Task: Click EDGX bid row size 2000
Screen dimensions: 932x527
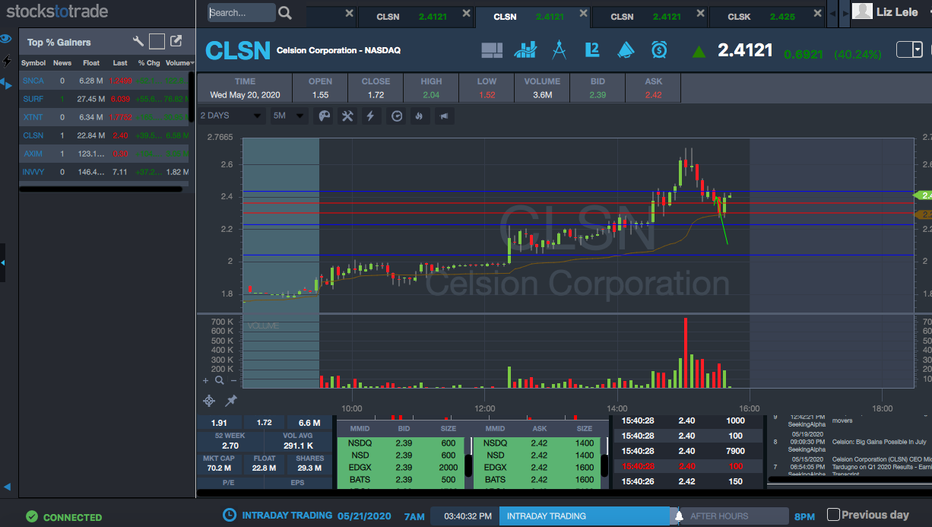Action: point(402,468)
